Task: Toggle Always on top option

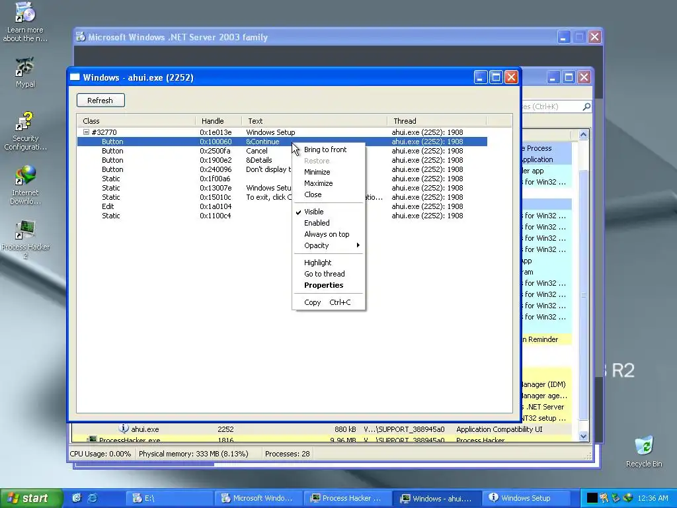Action: (329, 234)
